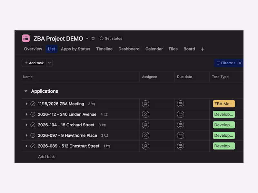
Task: Mark 2026-097 - 9 Hawthorne Place complete
Action: coord(33,135)
